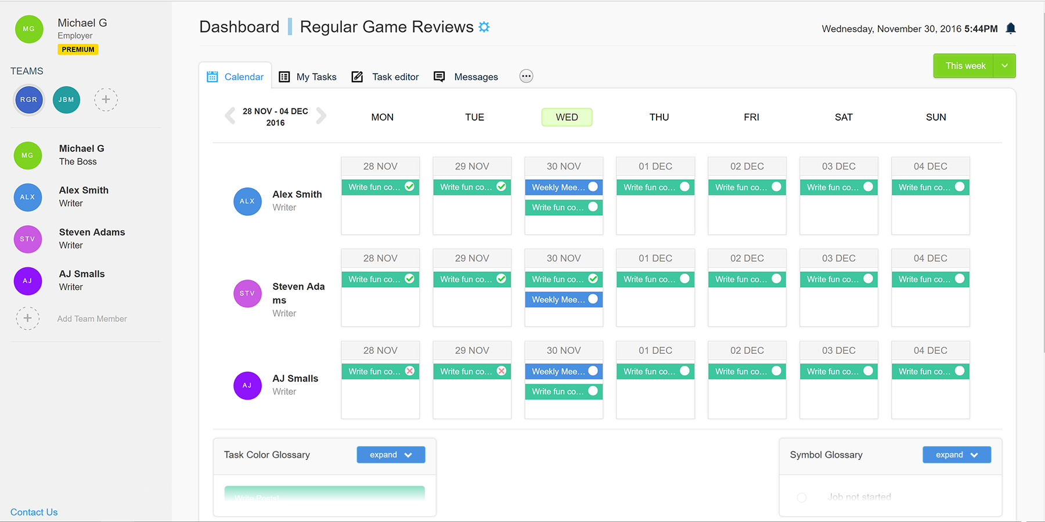Click the green task color swatch in glossary

[325, 493]
